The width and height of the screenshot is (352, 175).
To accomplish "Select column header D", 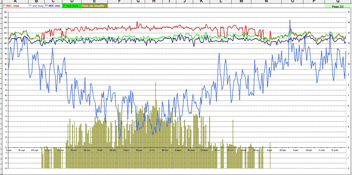I will click(72, 1).
